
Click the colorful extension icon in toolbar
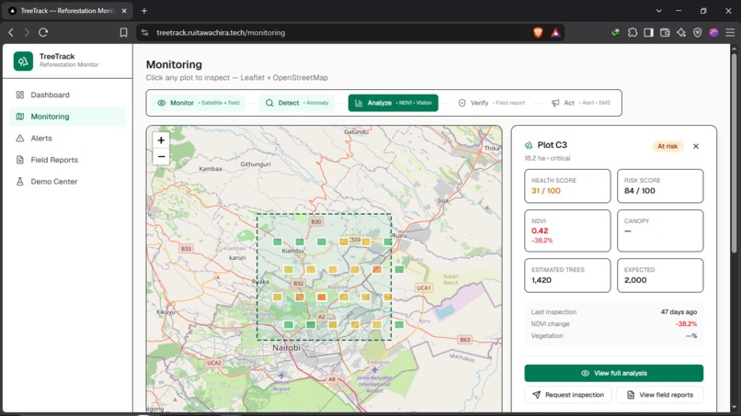615,32
